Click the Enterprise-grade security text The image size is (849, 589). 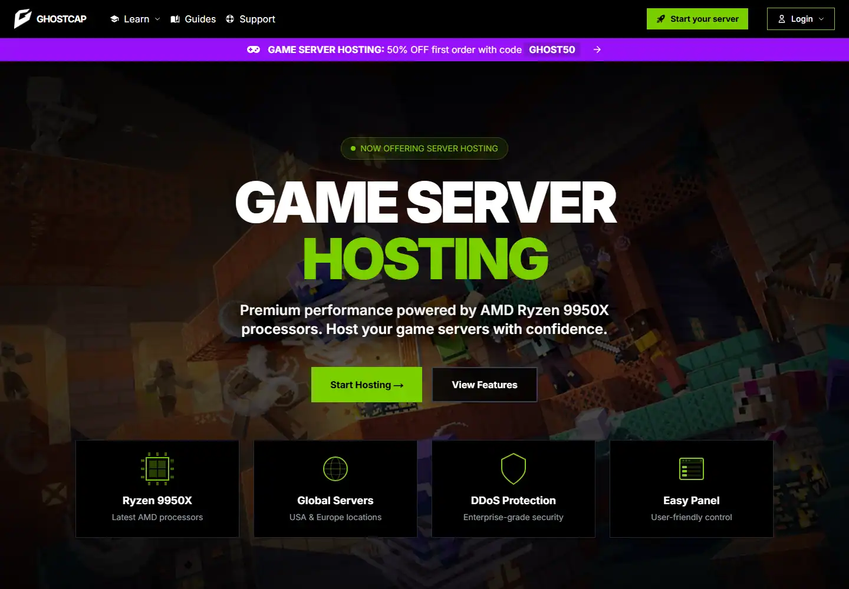514,517
